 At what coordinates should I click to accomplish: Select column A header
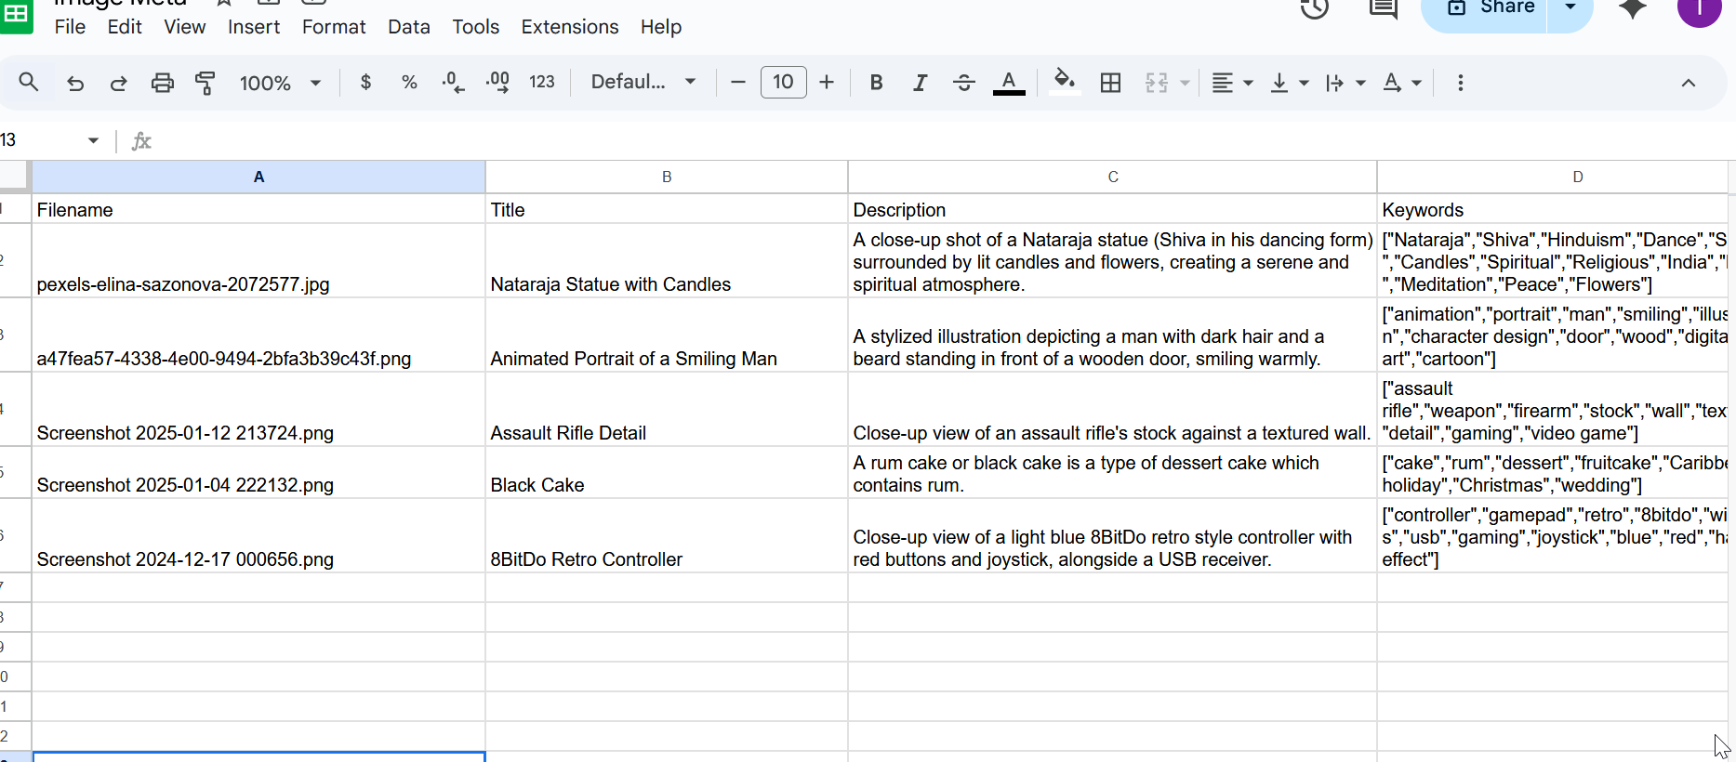(258, 177)
